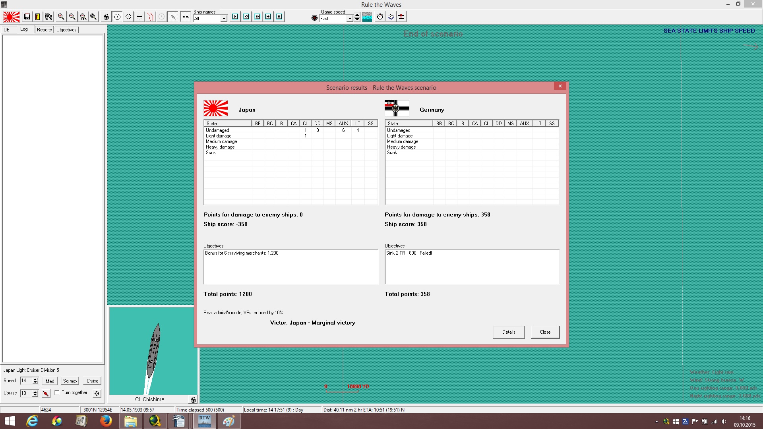763x429 pixels.
Task: Click the stopwatch icon in toolbar
Action: point(380,17)
